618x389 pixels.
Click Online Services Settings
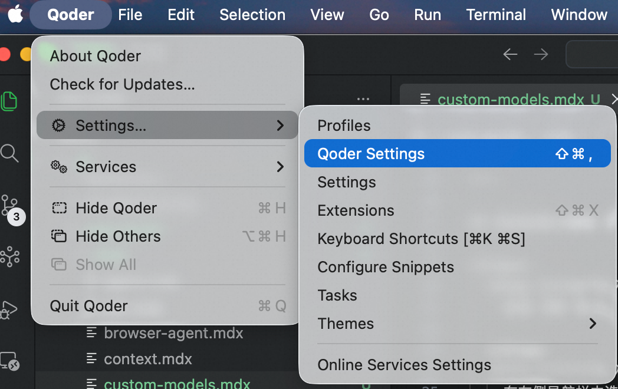404,365
